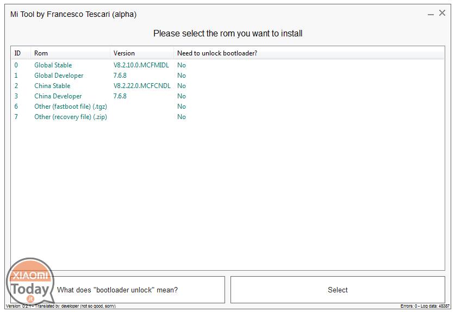Viewport: 455px width, 312px height.
Task: Click version V8.2.10.0.MCFMIDL cell
Action: point(141,65)
